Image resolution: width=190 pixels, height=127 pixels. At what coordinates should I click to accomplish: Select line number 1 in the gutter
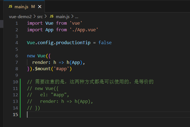16,23
